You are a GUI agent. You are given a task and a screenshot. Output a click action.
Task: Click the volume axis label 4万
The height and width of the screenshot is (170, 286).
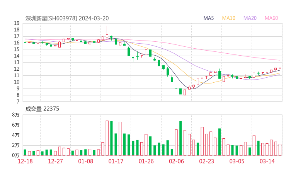tap(16, 135)
